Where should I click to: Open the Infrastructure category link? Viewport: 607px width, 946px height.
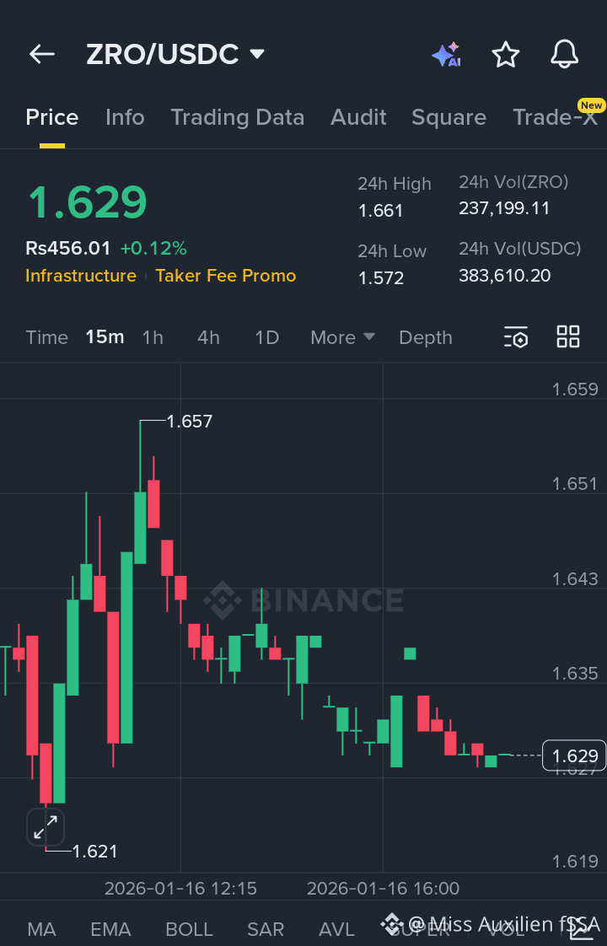coord(81,276)
